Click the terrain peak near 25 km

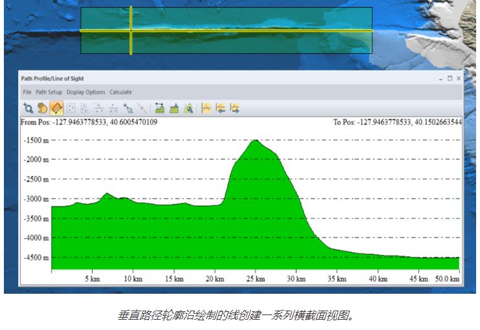pos(256,142)
